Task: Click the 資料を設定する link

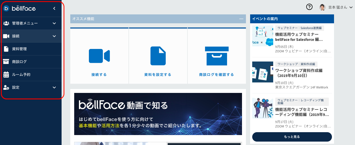Action: [x=158, y=75]
